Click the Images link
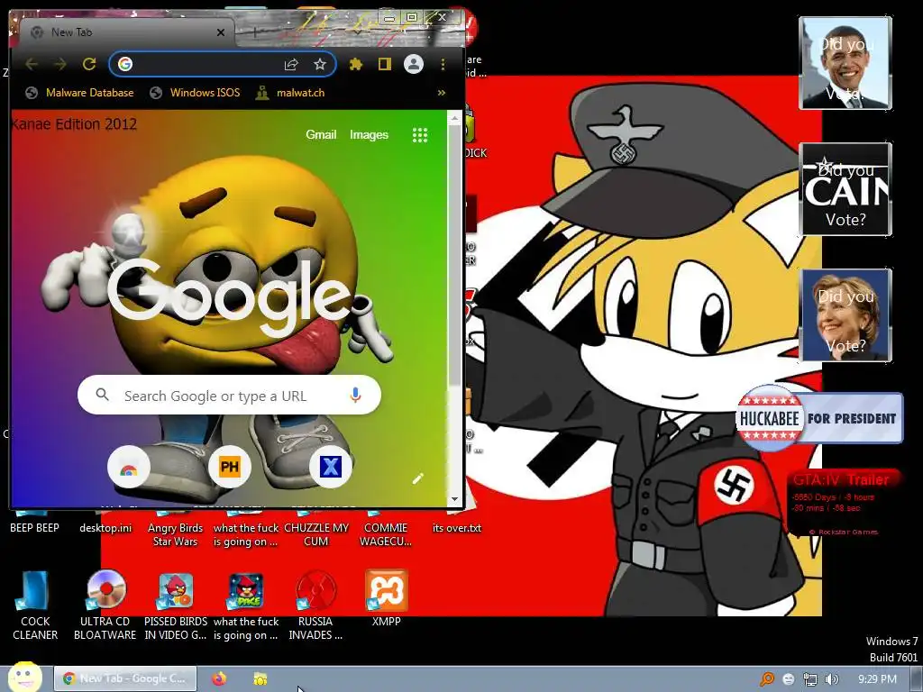 click(369, 135)
